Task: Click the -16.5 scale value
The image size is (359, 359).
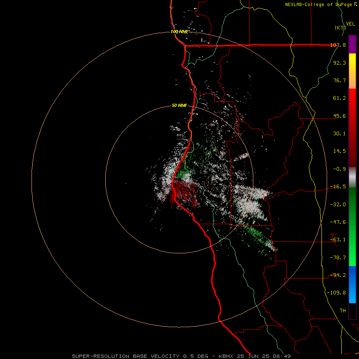Action: click(x=338, y=187)
